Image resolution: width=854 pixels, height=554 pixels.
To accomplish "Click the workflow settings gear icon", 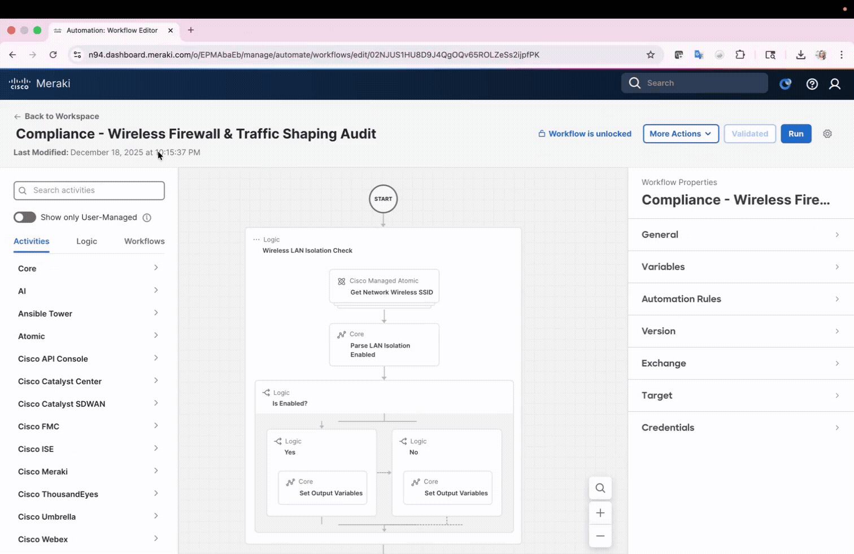I will pyautogui.click(x=827, y=134).
